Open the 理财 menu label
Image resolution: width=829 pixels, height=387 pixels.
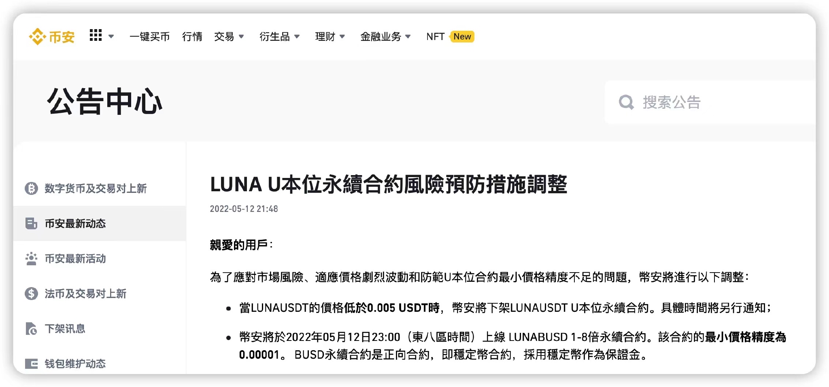tap(325, 37)
